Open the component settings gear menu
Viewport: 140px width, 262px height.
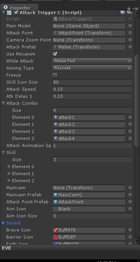click(129, 13)
